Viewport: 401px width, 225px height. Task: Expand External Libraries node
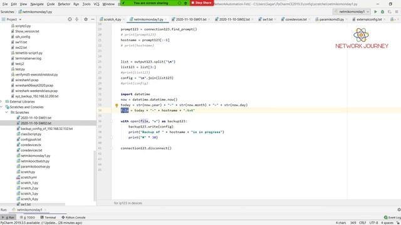pos(1,101)
